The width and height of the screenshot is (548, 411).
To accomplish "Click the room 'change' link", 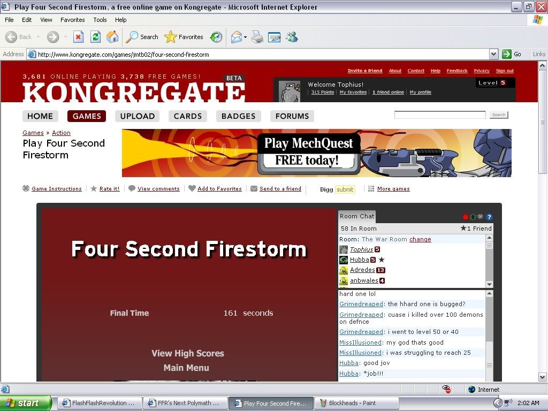I will coord(420,239).
